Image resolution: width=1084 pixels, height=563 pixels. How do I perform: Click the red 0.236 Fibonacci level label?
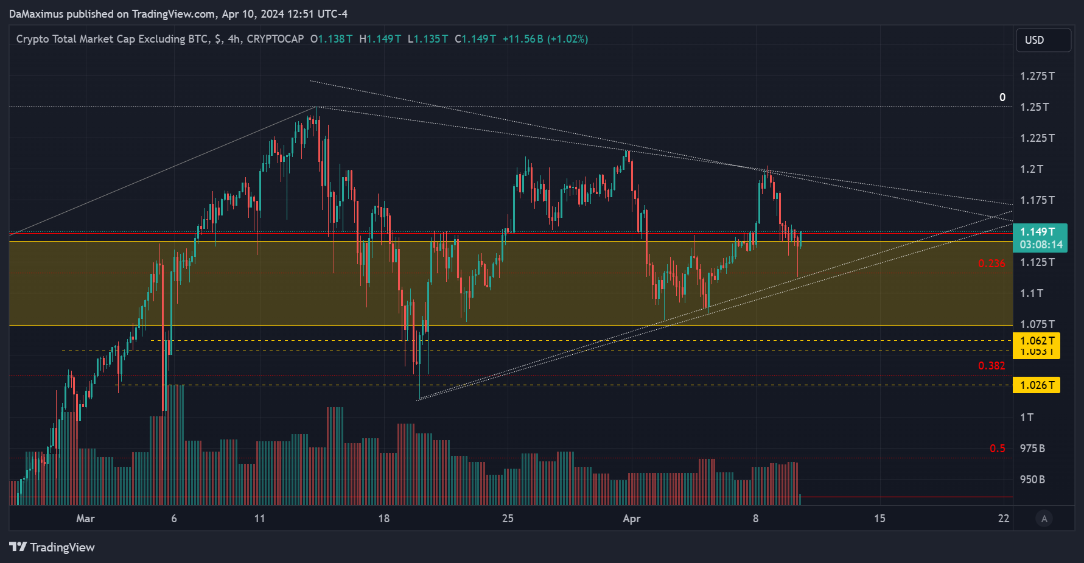pyautogui.click(x=991, y=264)
